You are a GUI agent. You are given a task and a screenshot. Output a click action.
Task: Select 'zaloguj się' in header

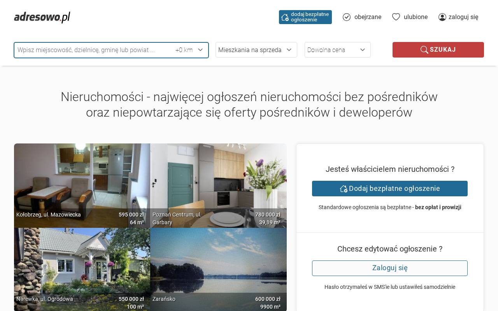coord(463,17)
